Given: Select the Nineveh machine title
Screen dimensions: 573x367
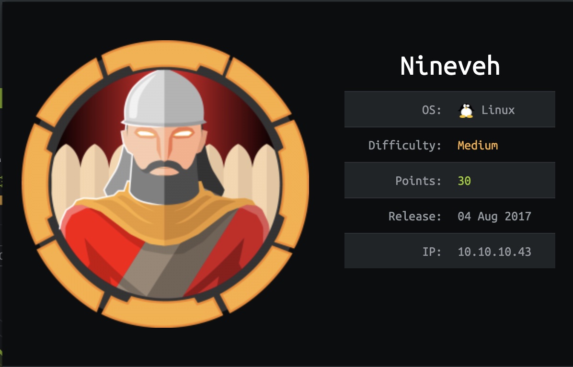Looking at the screenshot, I should (x=450, y=66).
